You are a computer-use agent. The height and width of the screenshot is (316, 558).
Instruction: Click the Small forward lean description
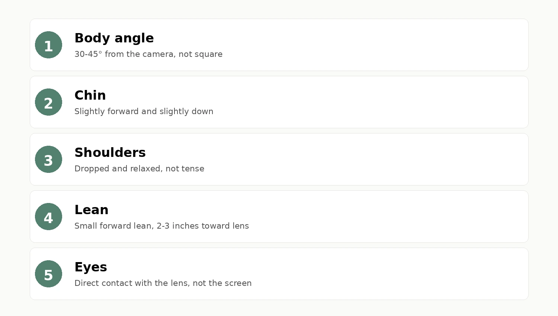(162, 226)
